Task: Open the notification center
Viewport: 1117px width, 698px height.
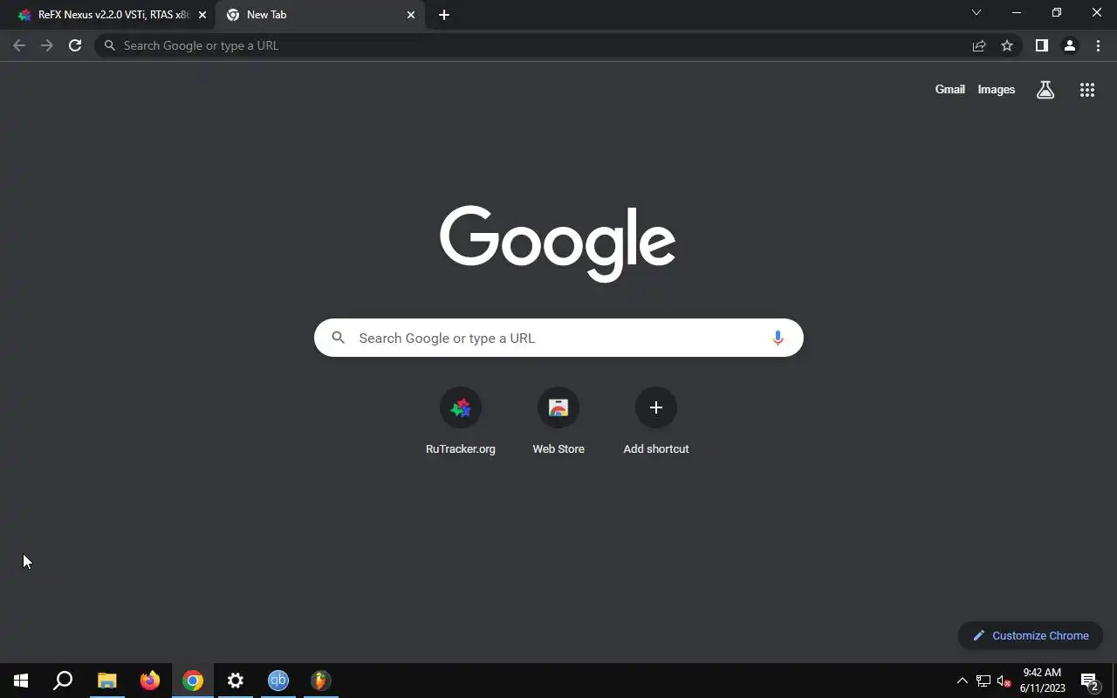Action: click(1090, 681)
